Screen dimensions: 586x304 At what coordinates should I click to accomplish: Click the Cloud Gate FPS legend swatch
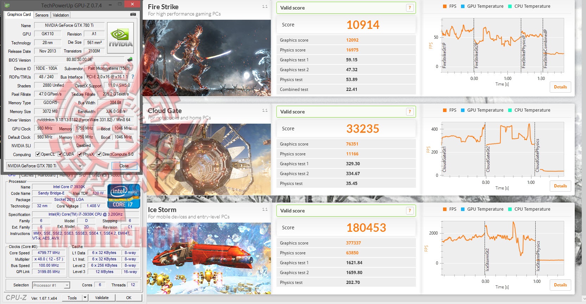click(445, 110)
